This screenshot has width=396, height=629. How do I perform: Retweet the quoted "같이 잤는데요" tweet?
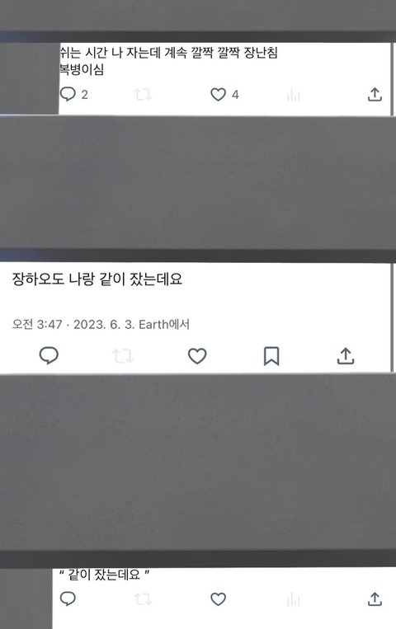point(143,599)
